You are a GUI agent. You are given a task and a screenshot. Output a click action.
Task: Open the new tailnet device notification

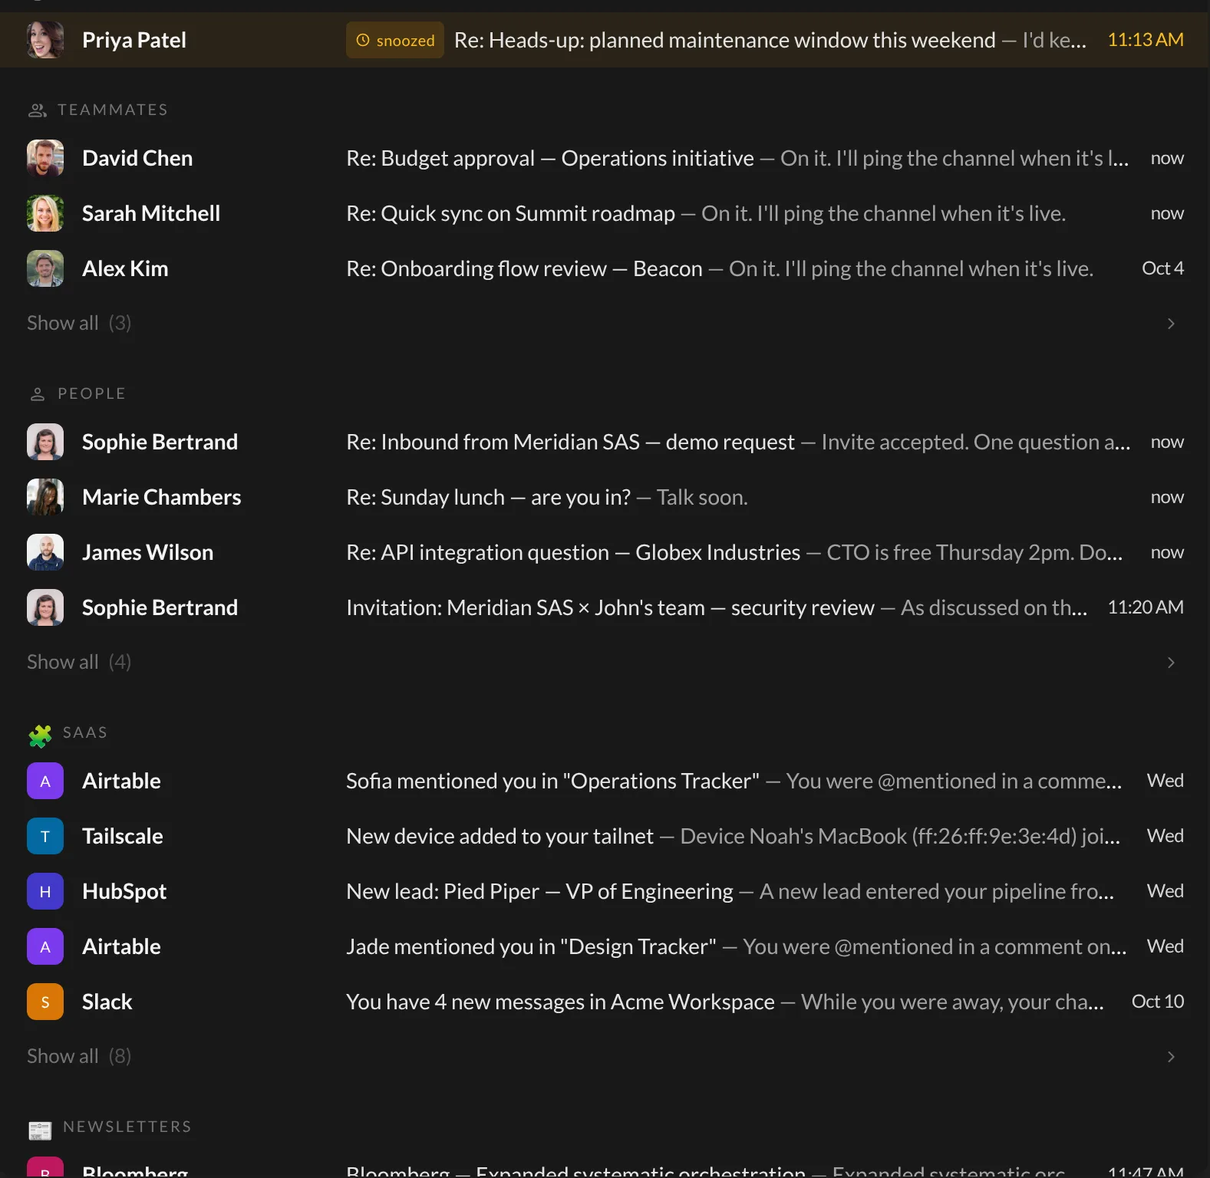click(x=605, y=836)
